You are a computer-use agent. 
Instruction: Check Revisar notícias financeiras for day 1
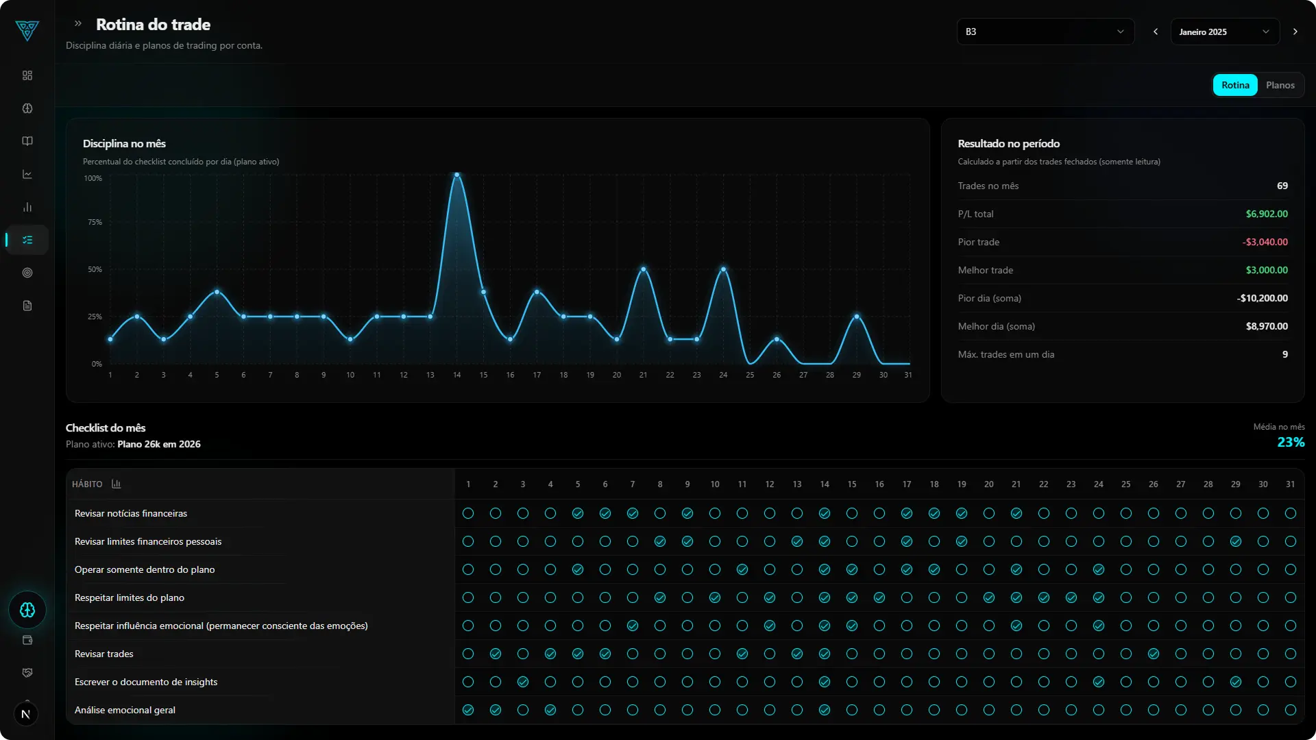click(x=468, y=513)
